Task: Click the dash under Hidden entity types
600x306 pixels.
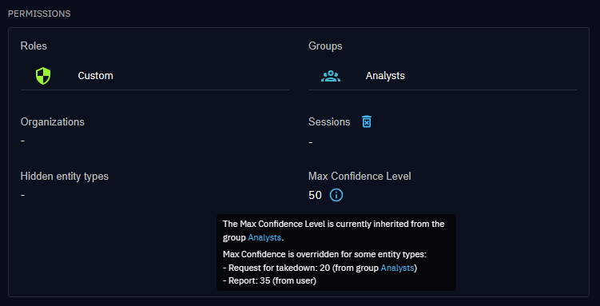Action: coord(23,195)
